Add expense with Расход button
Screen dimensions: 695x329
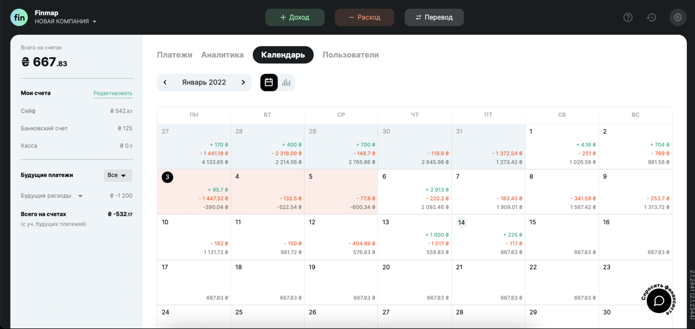click(364, 17)
